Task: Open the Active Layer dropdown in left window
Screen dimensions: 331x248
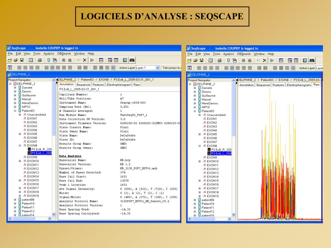Action: [157, 68]
